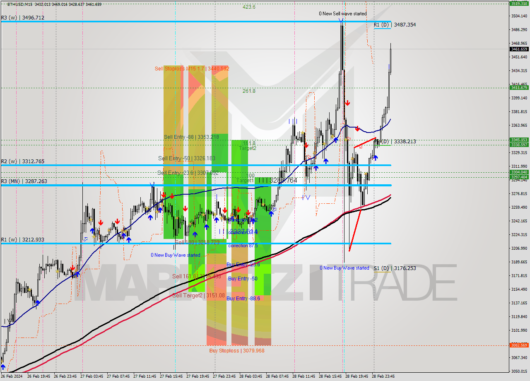Click the green 3519.318 price tag
The image size is (530, 381).
[x=519, y=3]
